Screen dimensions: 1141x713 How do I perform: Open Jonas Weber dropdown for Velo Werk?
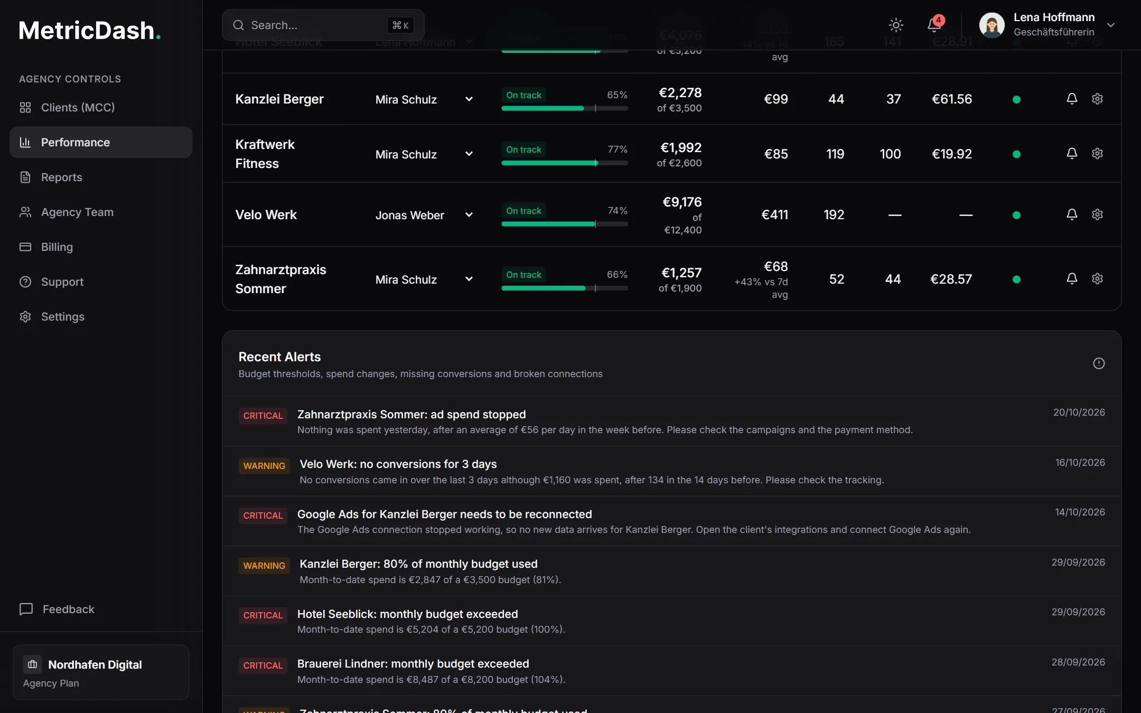[424, 215]
